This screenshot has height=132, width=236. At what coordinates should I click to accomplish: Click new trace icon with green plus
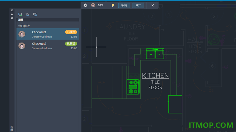click(20, 14)
